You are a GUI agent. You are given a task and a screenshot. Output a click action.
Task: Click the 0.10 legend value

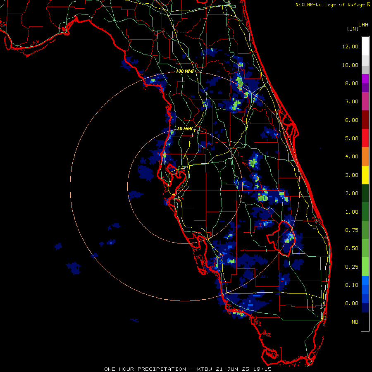352,285
